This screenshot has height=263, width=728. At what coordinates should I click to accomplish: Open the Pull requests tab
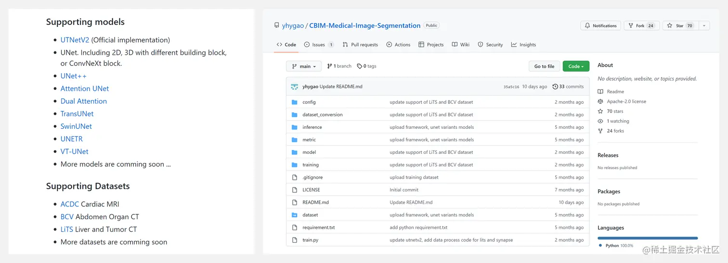tap(360, 45)
